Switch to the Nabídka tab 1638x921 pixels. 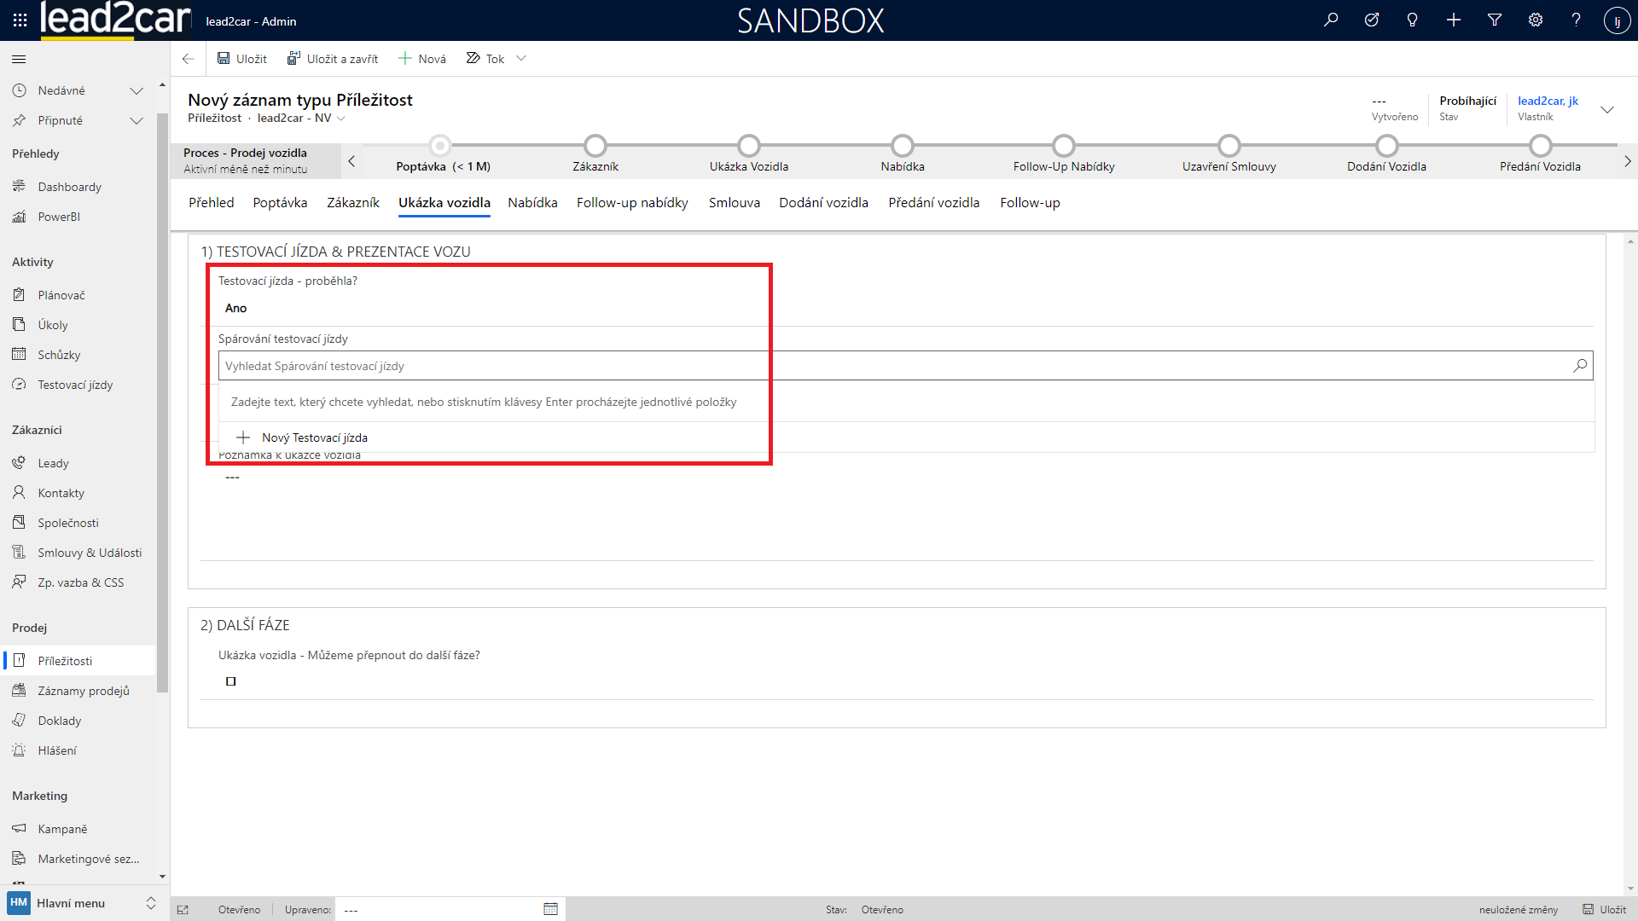tap(532, 203)
